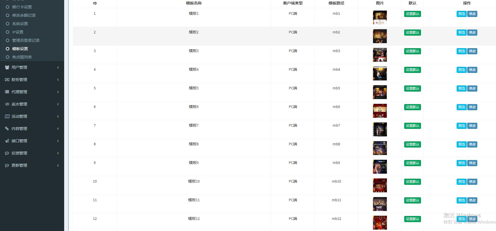Image resolution: width=496 pixels, height=231 pixels.
Task: Open the 焦点图列表 menu item
Action: point(22,57)
